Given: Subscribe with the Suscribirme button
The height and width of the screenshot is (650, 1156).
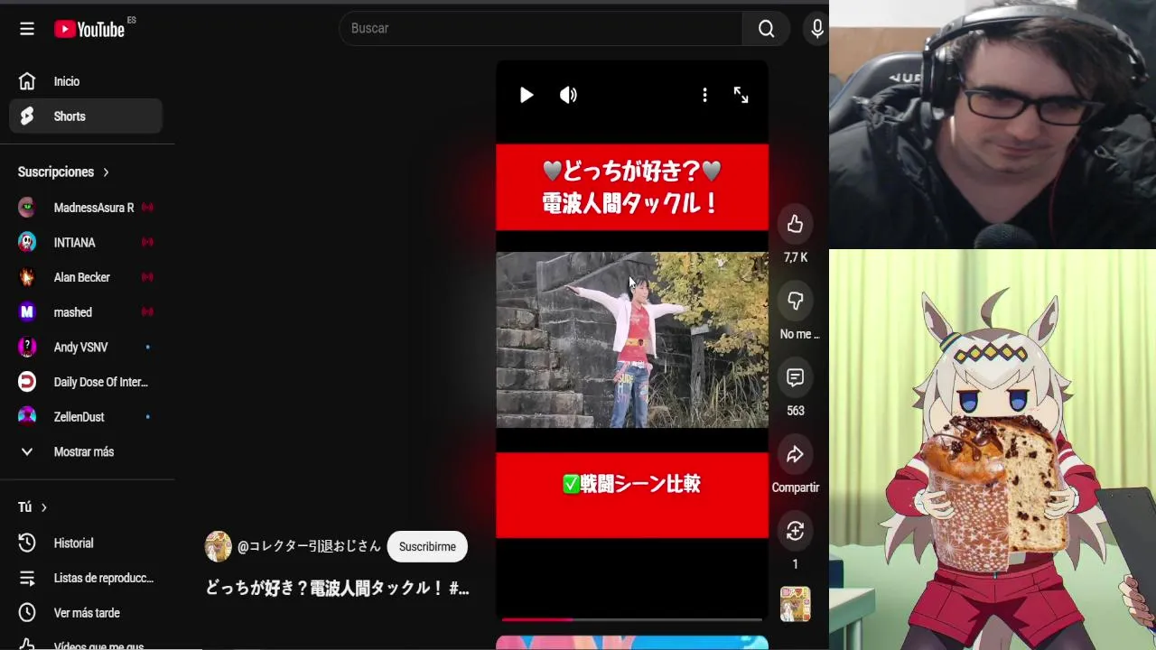Looking at the screenshot, I should [x=427, y=547].
